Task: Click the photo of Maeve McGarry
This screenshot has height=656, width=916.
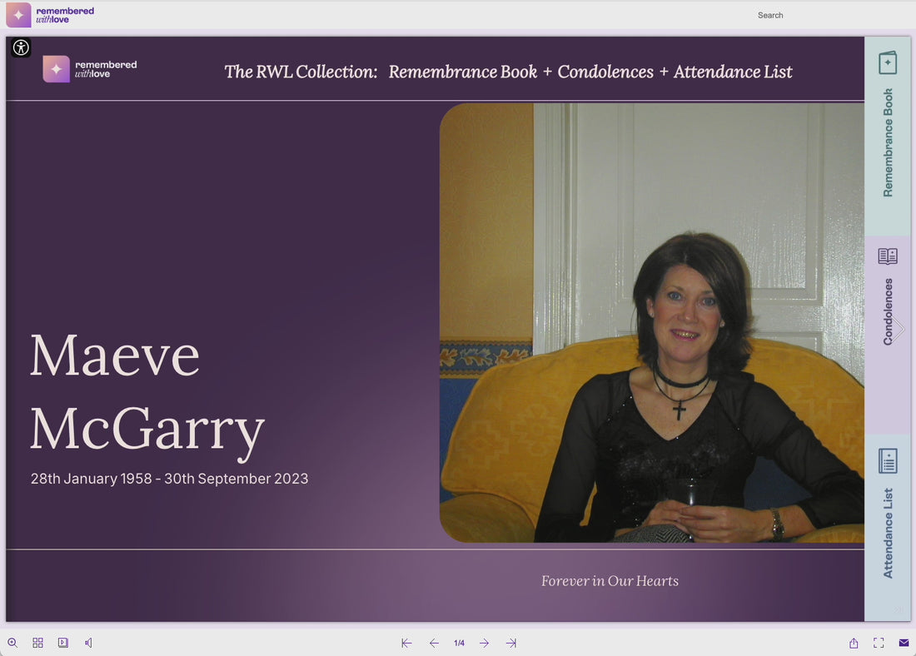Action: 651,323
